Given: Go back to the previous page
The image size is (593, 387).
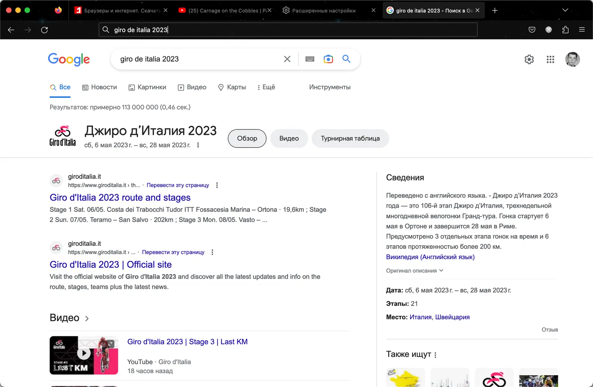Looking at the screenshot, I should [x=11, y=30].
